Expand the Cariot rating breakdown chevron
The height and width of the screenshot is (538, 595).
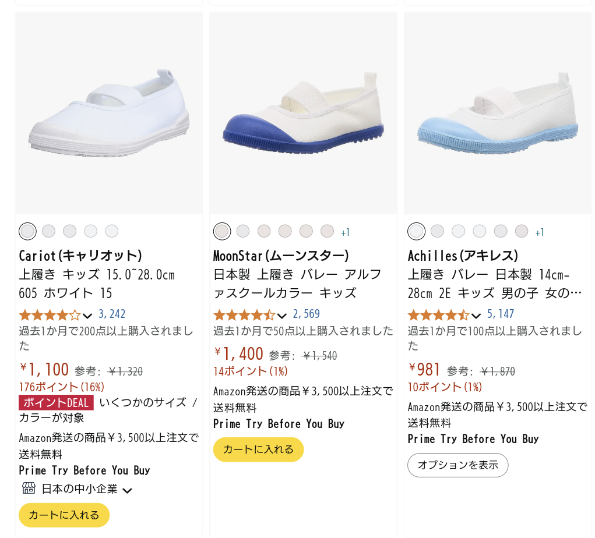pos(87,316)
